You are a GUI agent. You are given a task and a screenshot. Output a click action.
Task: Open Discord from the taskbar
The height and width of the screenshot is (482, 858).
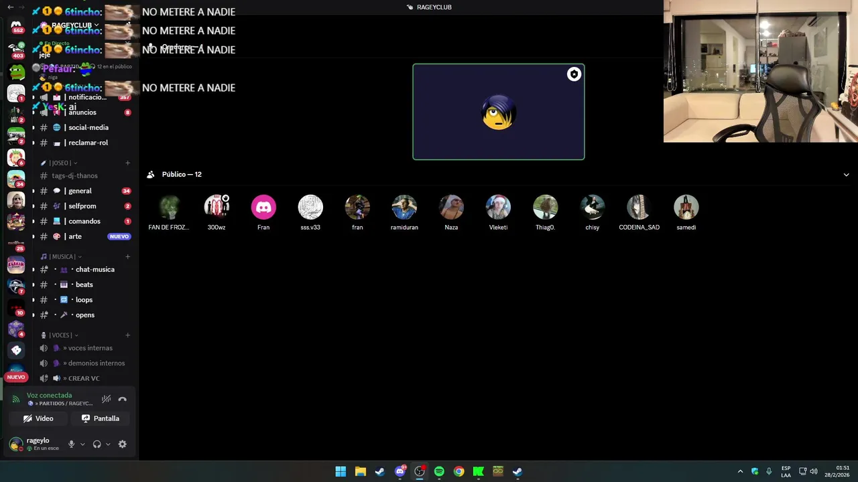click(x=400, y=471)
